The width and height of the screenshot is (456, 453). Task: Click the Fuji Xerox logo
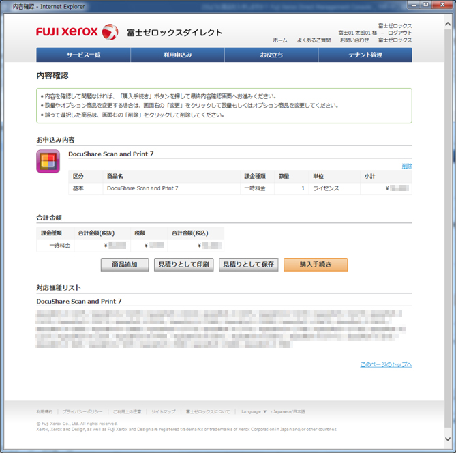coord(77,32)
